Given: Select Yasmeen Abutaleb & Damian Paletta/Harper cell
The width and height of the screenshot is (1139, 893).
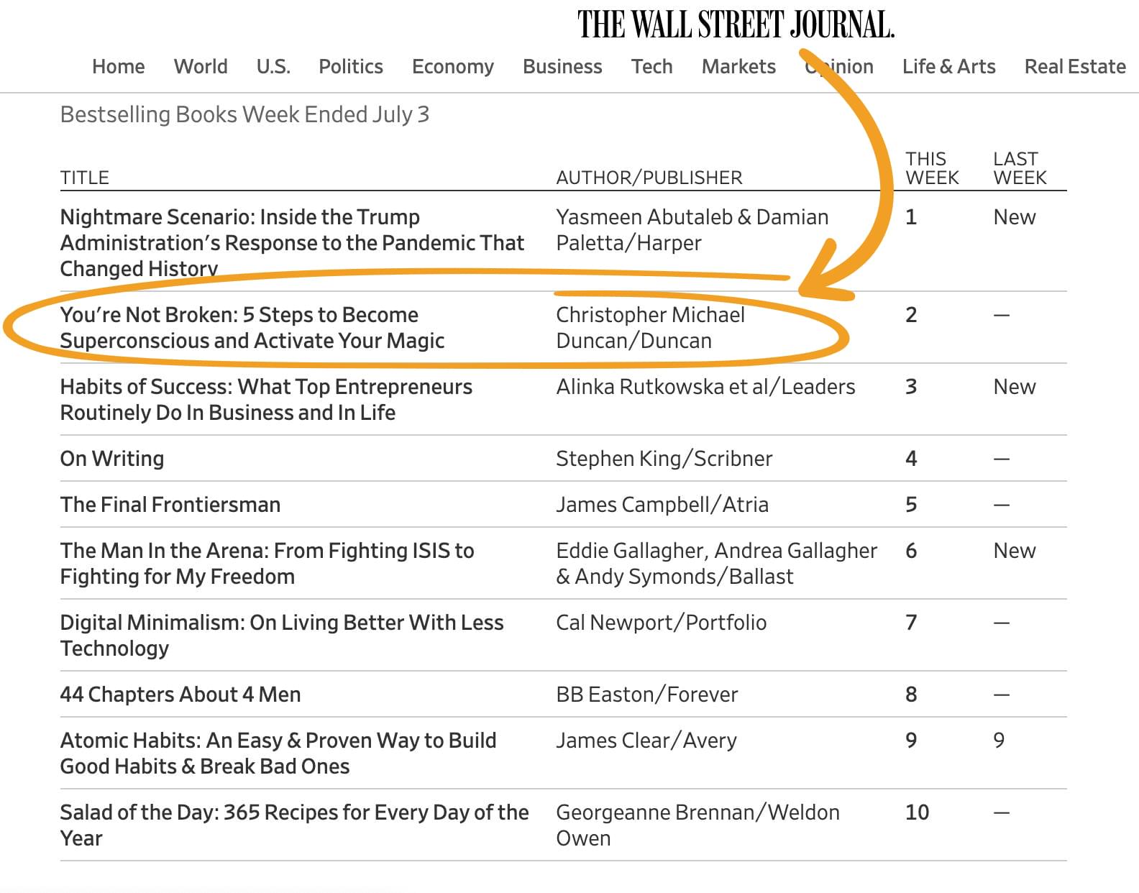Looking at the screenshot, I should [x=692, y=230].
